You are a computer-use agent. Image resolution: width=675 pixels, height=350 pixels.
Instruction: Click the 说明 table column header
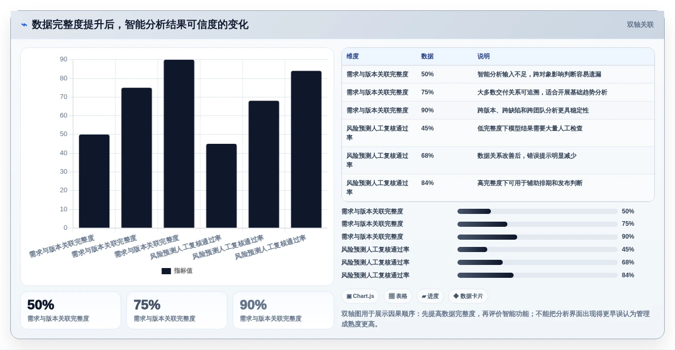click(x=484, y=57)
